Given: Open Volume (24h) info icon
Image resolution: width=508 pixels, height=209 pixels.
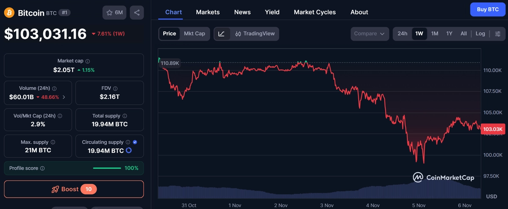Looking at the screenshot, I should (54, 89).
